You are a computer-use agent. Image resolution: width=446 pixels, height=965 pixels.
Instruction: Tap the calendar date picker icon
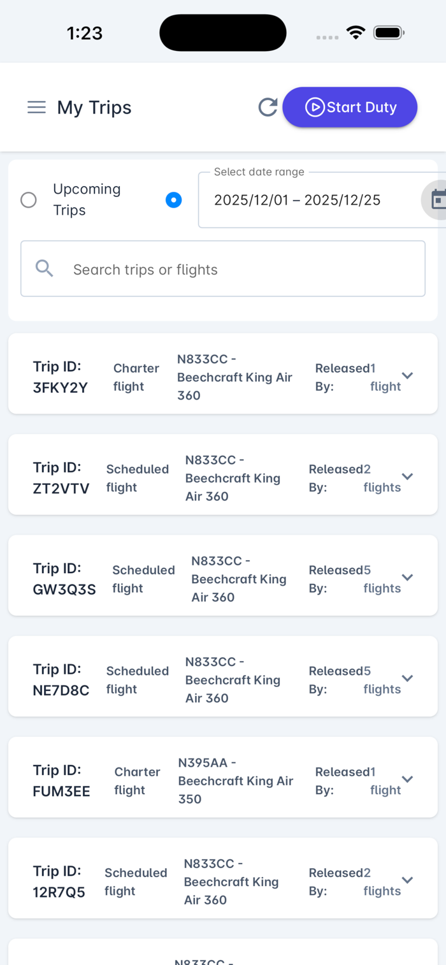(x=438, y=200)
